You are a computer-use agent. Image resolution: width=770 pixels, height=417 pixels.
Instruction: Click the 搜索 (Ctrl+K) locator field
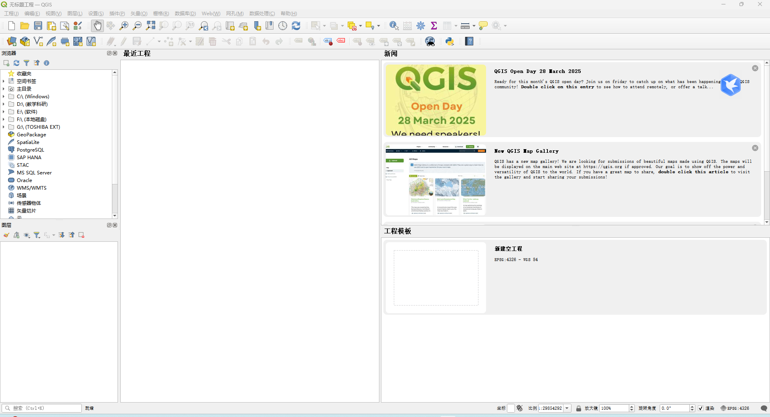pyautogui.click(x=42, y=408)
